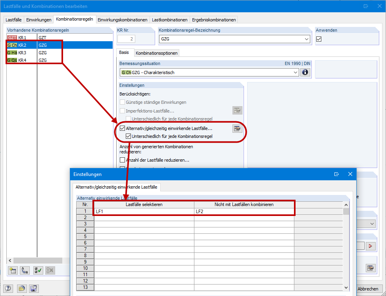
Task: Save settings using diskette icon
Action: (x=34, y=288)
